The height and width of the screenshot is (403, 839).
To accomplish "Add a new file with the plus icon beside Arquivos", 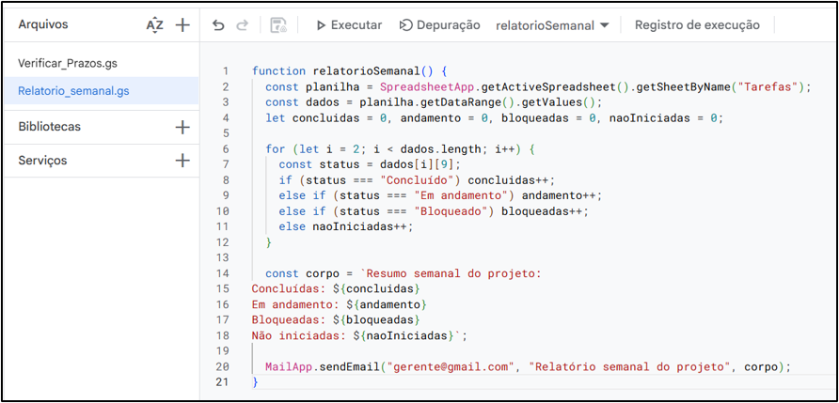I will pos(182,25).
